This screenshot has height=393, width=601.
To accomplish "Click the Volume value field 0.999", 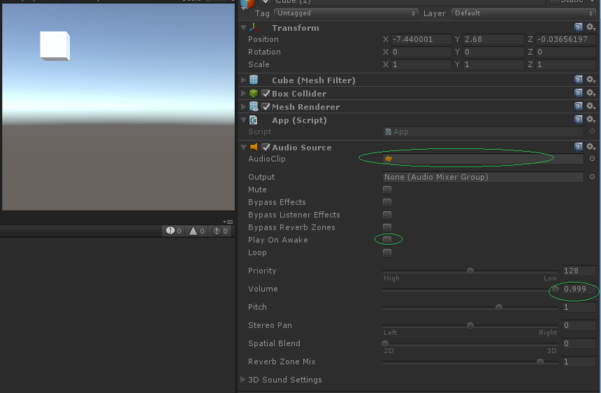I will 579,289.
